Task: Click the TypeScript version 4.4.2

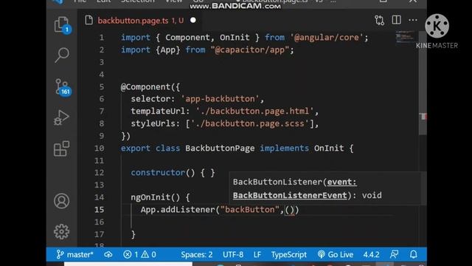Action: [x=371, y=254]
